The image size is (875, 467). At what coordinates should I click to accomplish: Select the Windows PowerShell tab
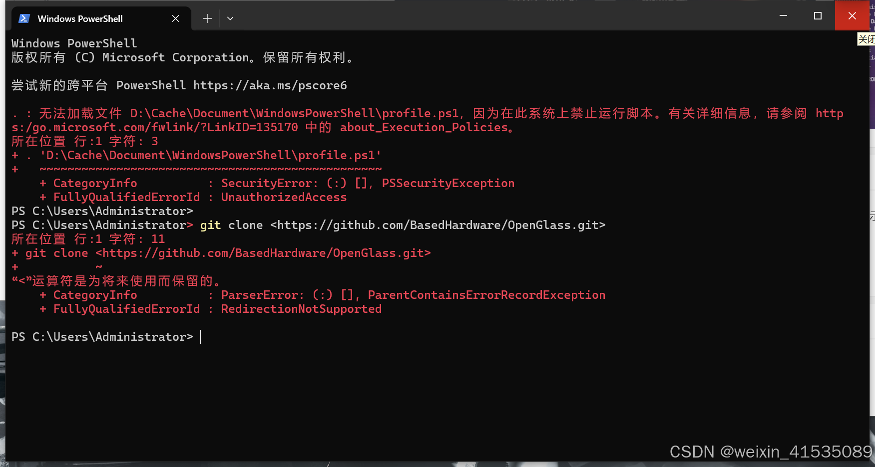click(x=101, y=18)
